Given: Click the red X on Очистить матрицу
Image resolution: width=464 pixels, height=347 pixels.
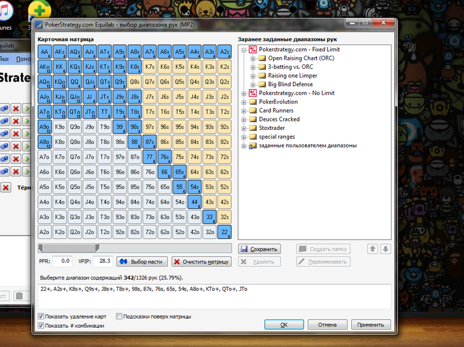Looking at the screenshot, I should [177, 261].
